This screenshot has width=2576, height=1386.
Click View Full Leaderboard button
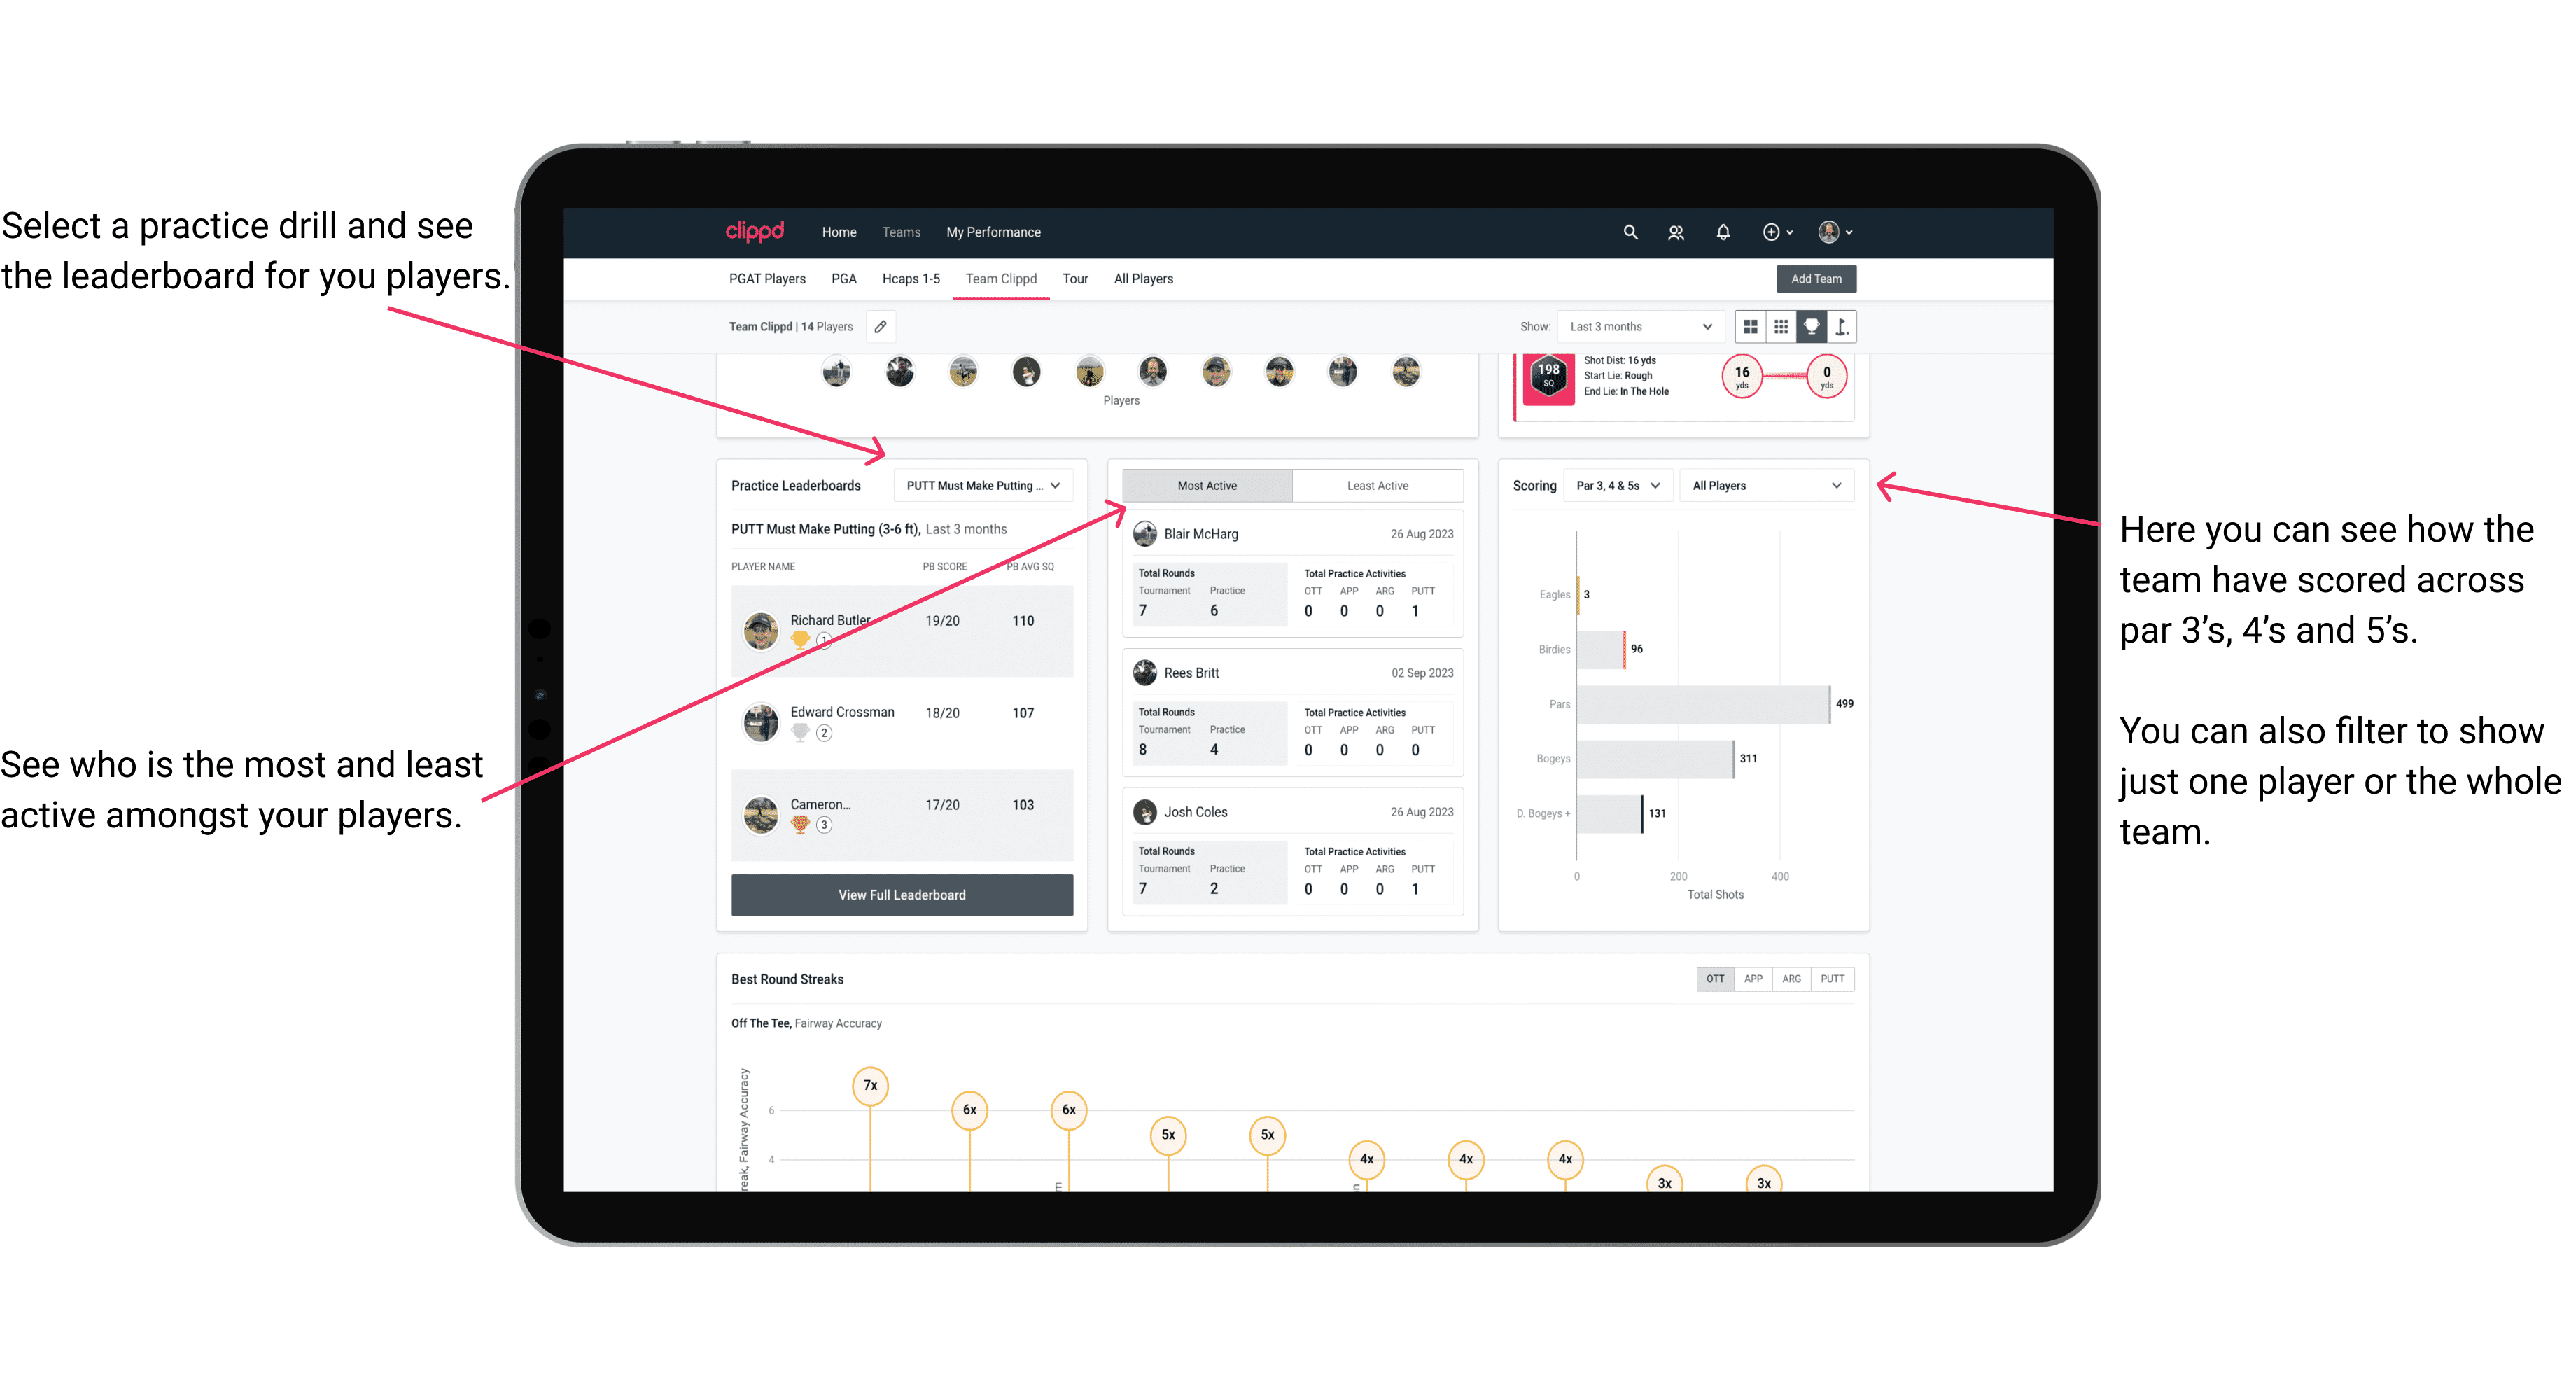pyautogui.click(x=901, y=896)
